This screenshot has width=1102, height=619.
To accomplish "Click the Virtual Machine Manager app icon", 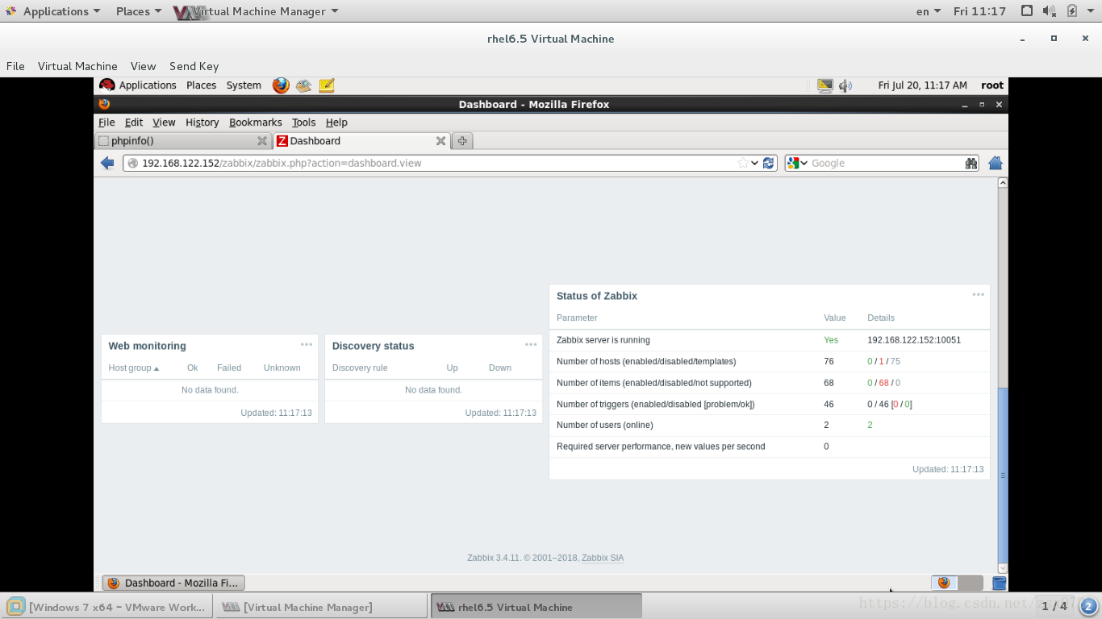I will coord(183,12).
